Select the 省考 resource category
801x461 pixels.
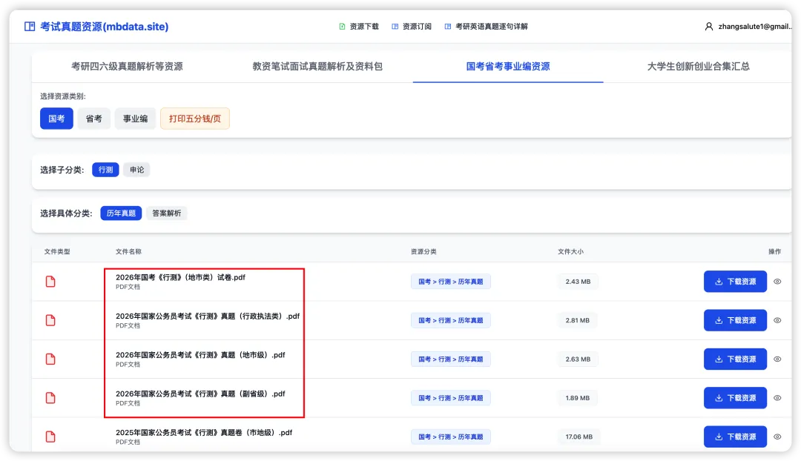(93, 119)
